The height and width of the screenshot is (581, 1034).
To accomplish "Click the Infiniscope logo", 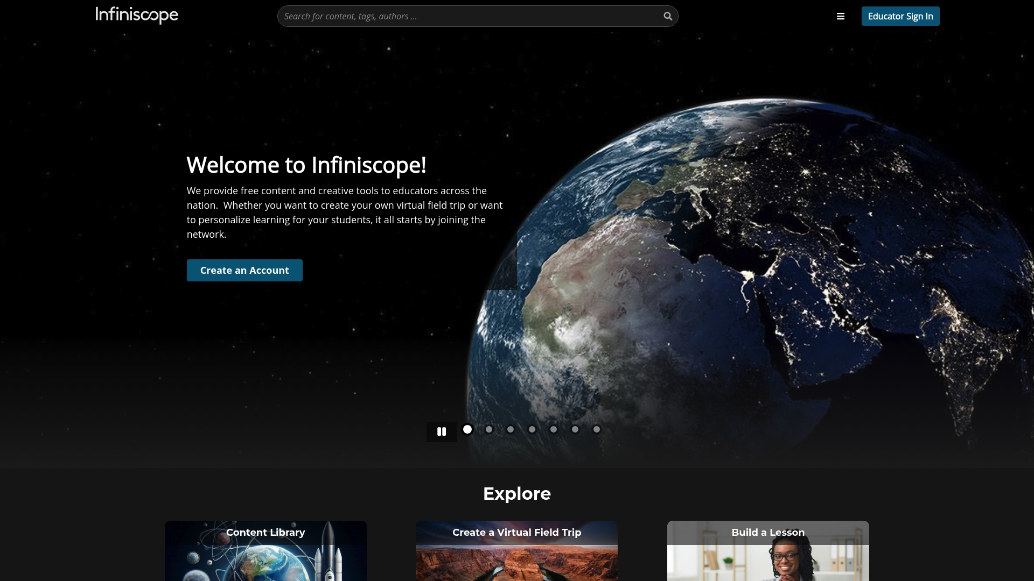I will pyautogui.click(x=136, y=16).
